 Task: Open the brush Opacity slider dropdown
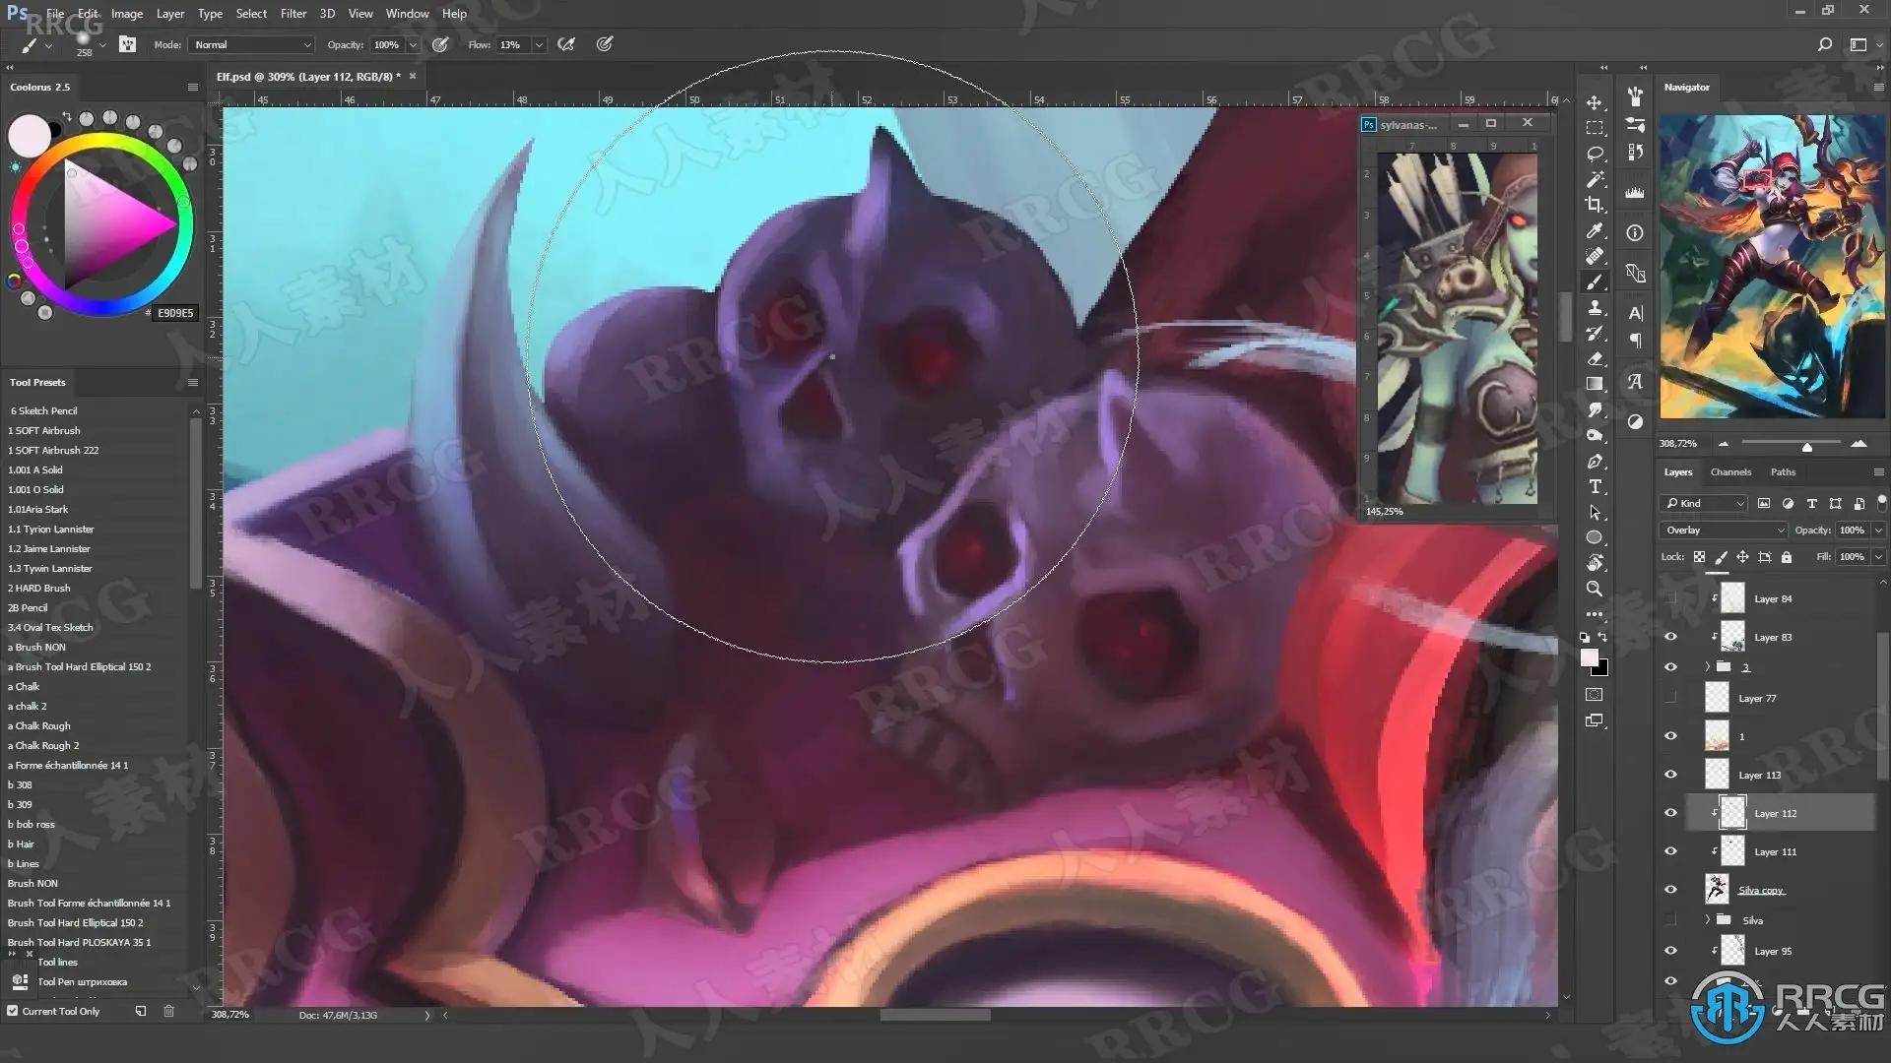click(413, 45)
